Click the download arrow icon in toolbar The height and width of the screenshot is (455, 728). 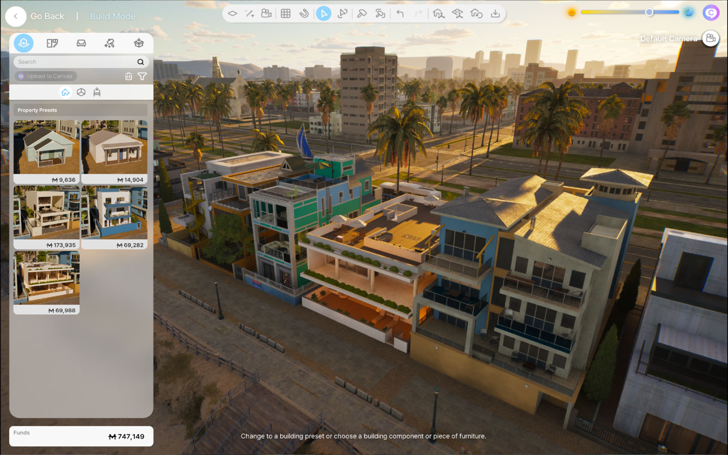(x=495, y=14)
